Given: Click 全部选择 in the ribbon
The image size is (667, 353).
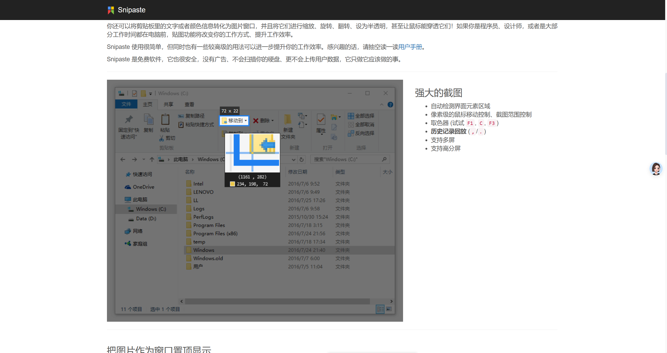Looking at the screenshot, I should [361, 116].
